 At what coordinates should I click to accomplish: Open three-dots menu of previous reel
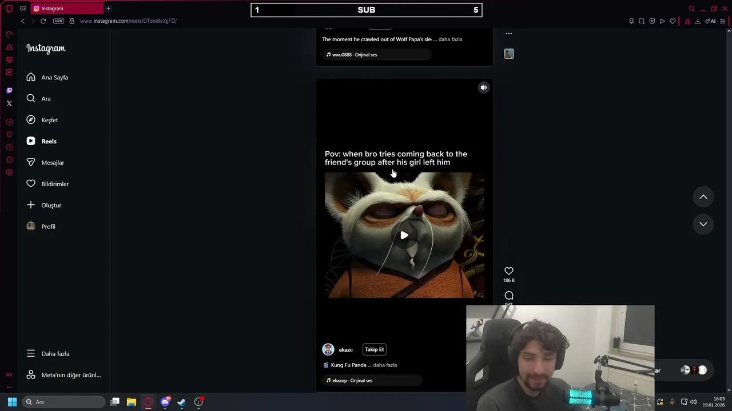tap(509, 33)
